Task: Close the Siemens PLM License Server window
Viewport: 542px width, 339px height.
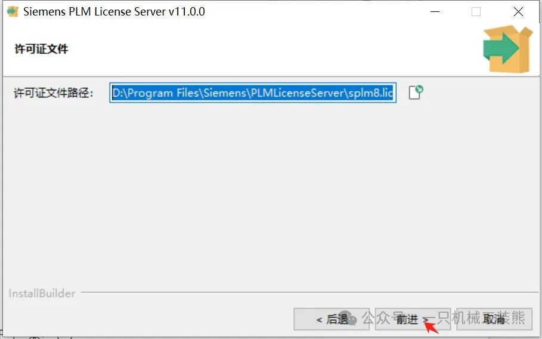Action: (518, 11)
